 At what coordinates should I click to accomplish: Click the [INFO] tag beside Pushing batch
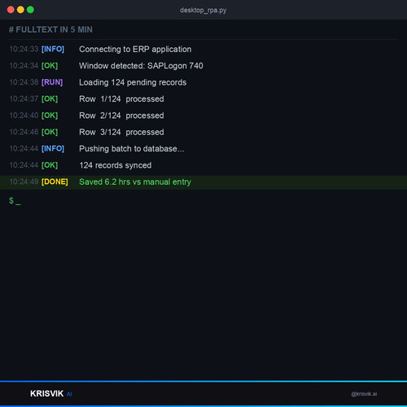[53, 148]
